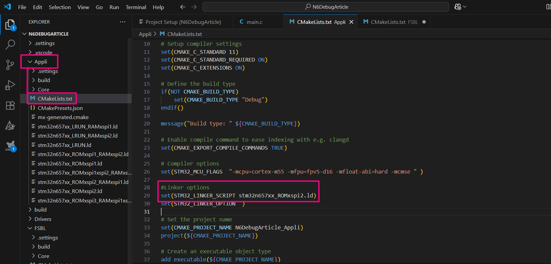
Task: Click the Appli breadcrumb in editor path
Action: [x=145, y=34]
